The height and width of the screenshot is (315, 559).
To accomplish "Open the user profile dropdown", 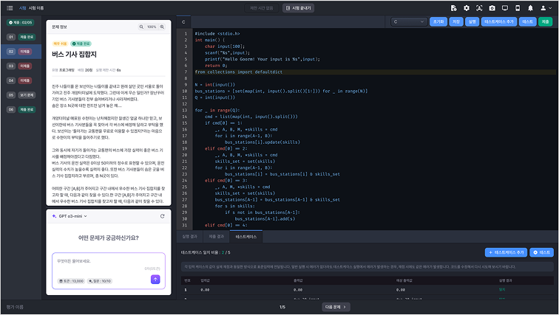I will [x=546, y=7].
